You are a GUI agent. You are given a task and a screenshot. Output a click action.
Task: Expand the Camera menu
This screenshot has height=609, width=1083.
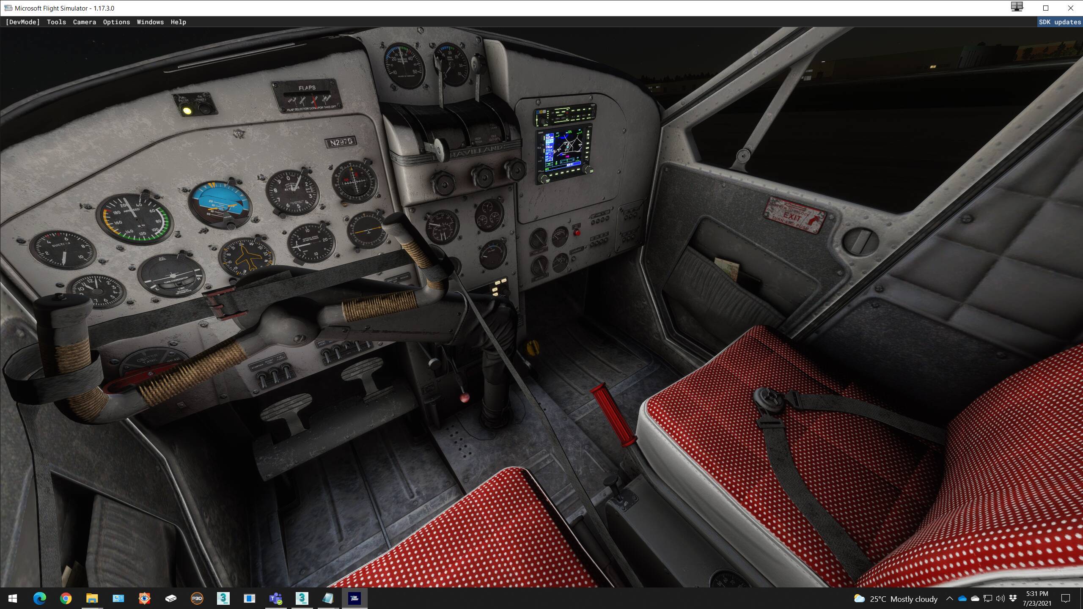84,22
